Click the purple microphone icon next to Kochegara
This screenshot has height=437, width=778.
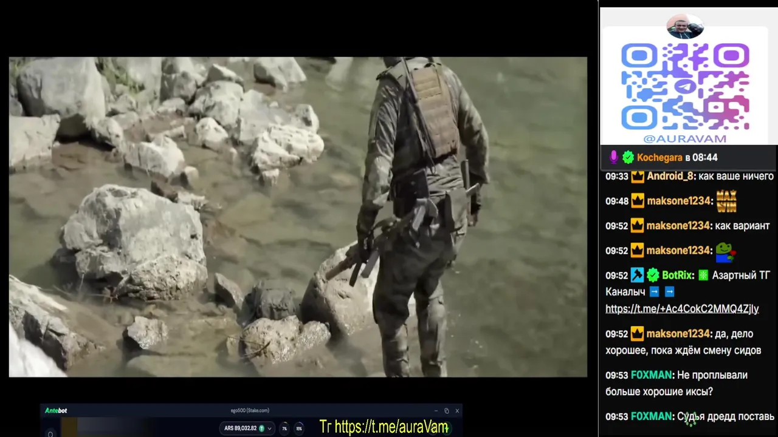click(613, 158)
